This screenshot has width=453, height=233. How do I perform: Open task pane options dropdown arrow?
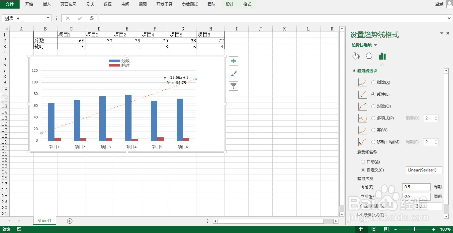pos(442,33)
